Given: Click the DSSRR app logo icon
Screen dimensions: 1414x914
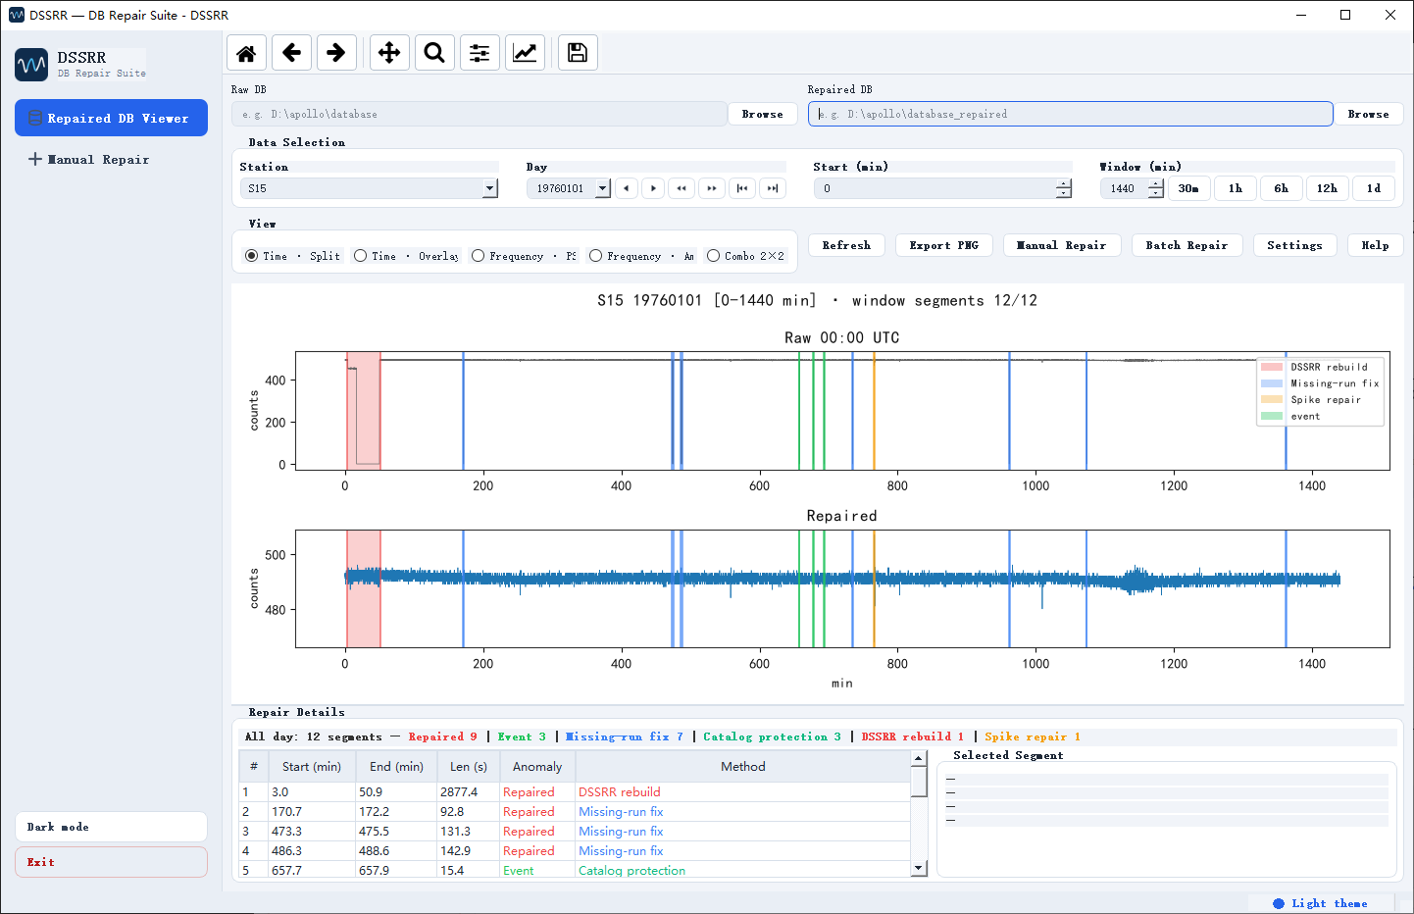Looking at the screenshot, I should pos(31,65).
